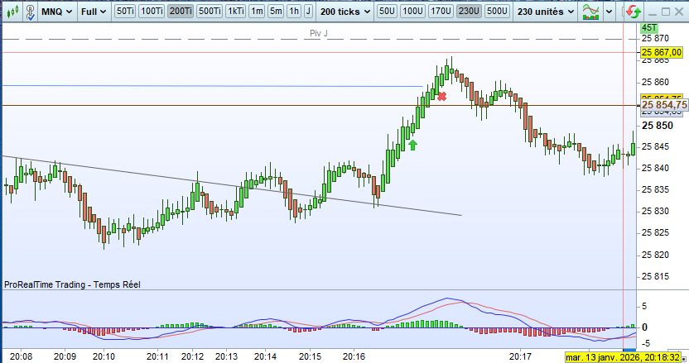Switch to the 5m timeframe
689x363 pixels.
[276, 11]
